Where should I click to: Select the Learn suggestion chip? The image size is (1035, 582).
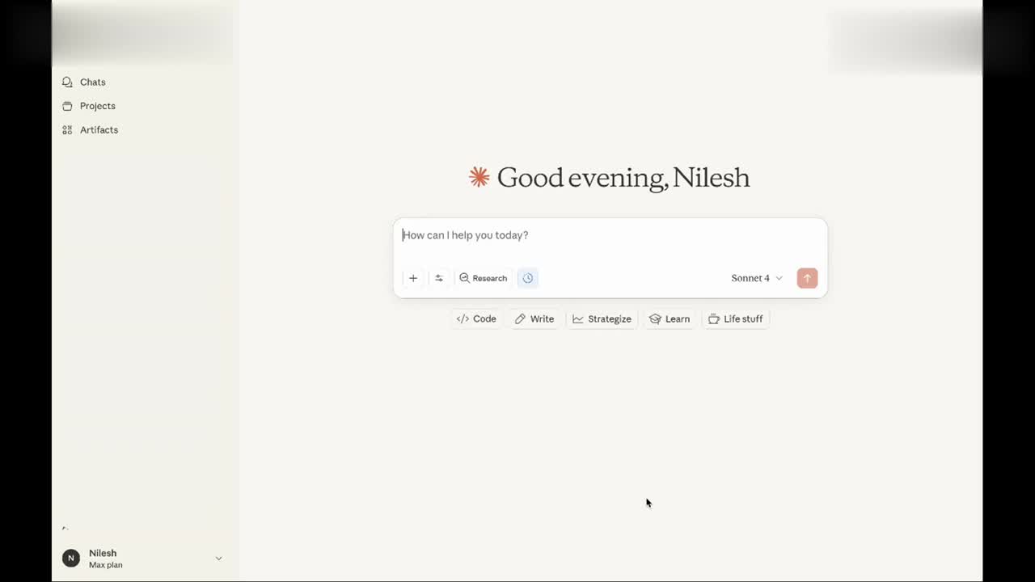point(670,318)
